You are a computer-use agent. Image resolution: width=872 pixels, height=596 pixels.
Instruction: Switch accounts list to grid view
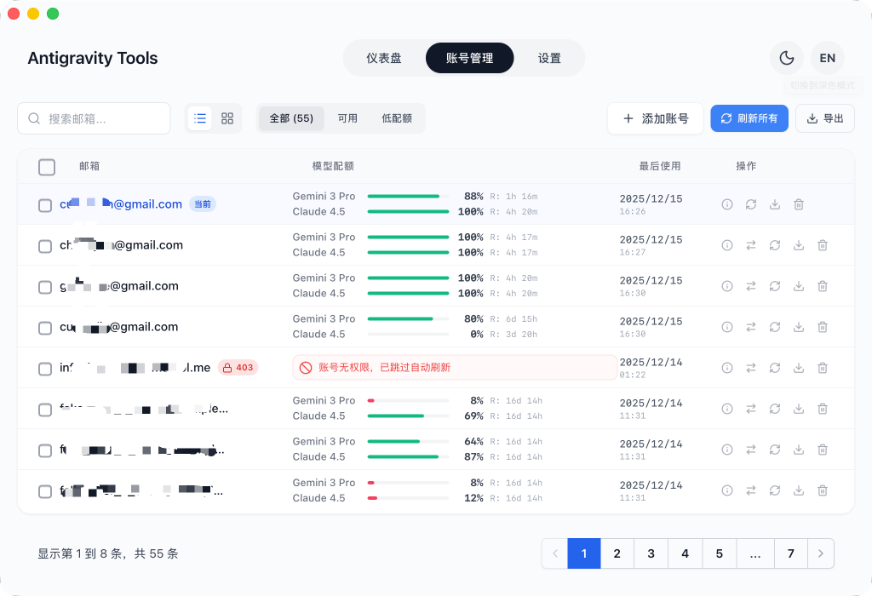tap(227, 118)
